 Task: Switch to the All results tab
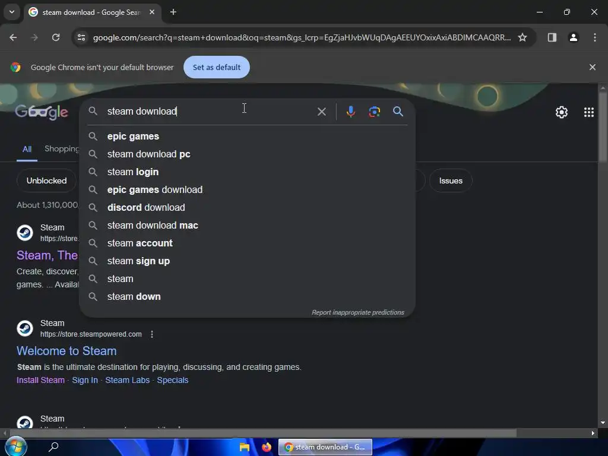pyautogui.click(x=27, y=149)
